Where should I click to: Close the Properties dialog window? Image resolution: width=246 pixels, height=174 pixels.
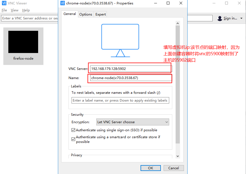[x=181, y=3]
